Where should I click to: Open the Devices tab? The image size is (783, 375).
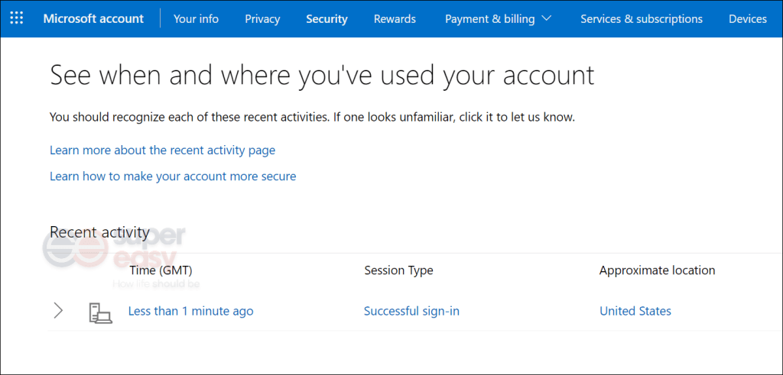pos(748,19)
